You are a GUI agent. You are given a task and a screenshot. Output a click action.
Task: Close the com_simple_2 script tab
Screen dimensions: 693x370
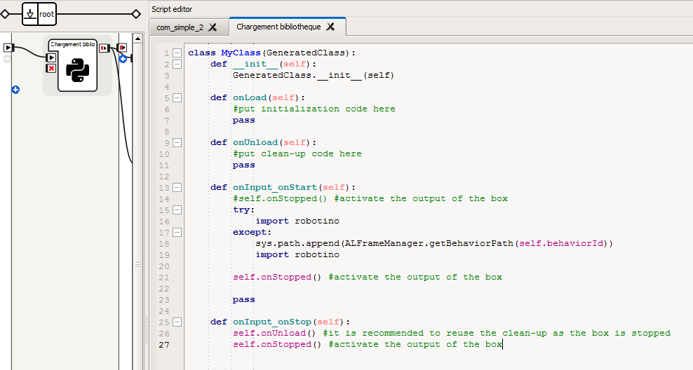point(213,27)
